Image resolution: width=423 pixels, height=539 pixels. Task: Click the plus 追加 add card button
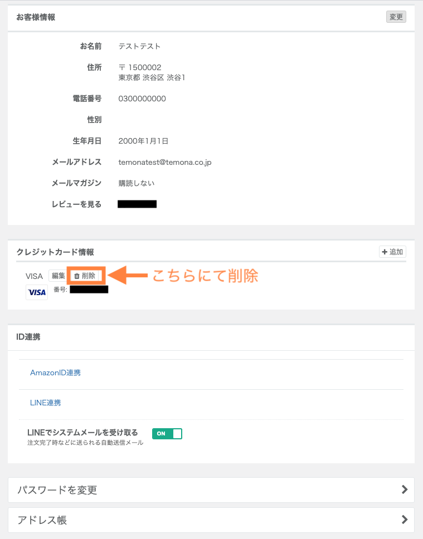[392, 252]
